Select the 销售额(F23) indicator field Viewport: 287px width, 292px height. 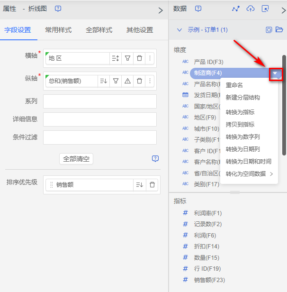click(x=209, y=280)
